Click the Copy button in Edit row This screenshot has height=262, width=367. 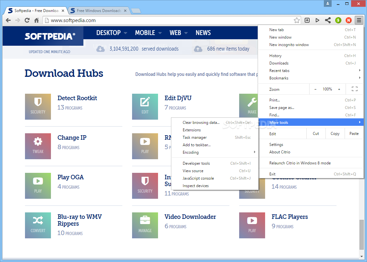click(335, 134)
